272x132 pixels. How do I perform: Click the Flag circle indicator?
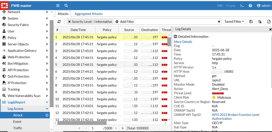point(213,46)
